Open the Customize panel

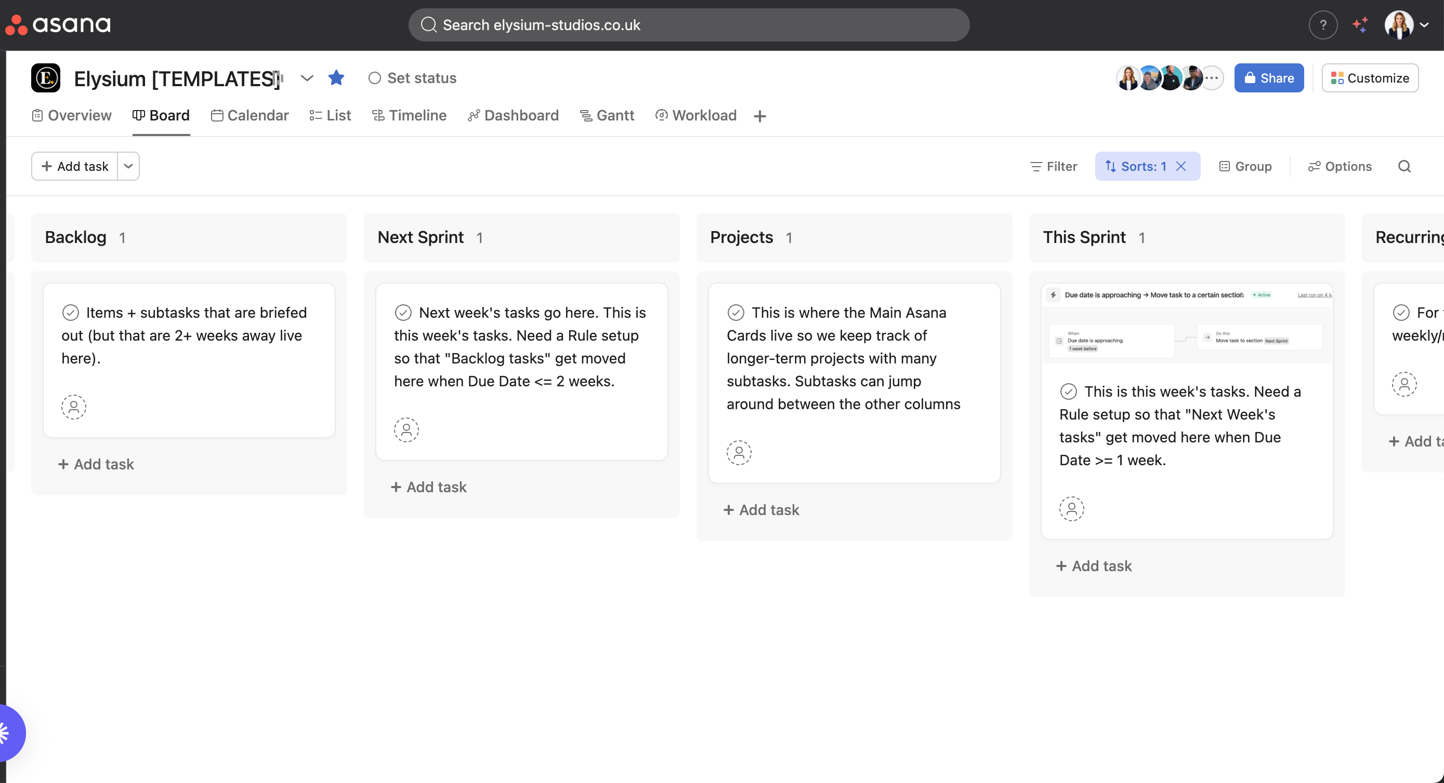[1370, 78]
